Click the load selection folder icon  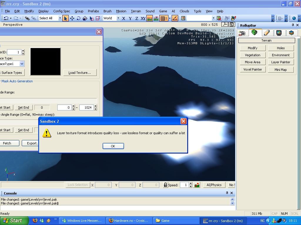233,18
